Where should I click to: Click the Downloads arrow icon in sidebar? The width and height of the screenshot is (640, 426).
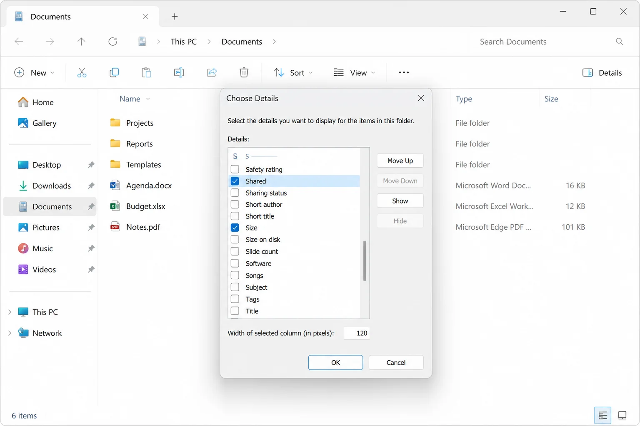[23, 186]
